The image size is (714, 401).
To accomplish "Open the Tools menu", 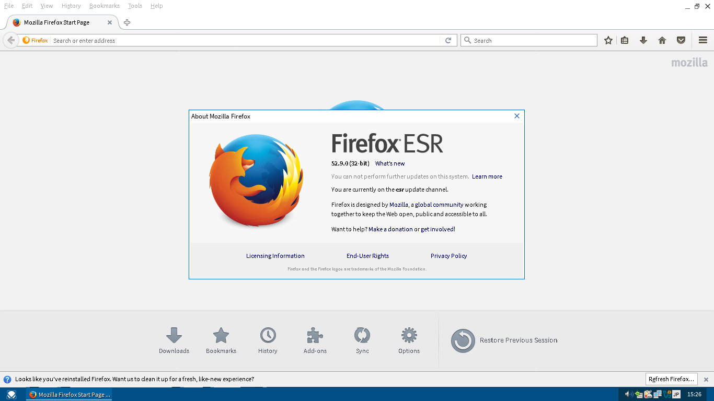I will 135,6.
